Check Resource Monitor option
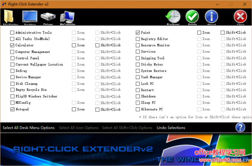 [x=138, y=45]
